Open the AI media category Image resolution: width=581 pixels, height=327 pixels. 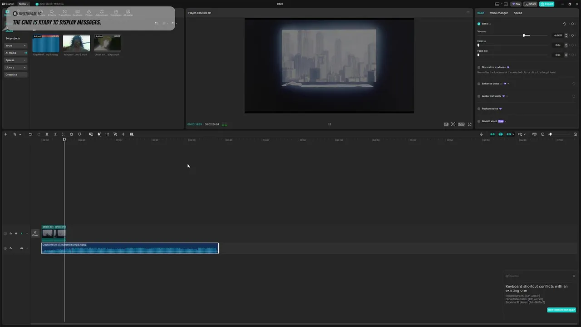15,53
